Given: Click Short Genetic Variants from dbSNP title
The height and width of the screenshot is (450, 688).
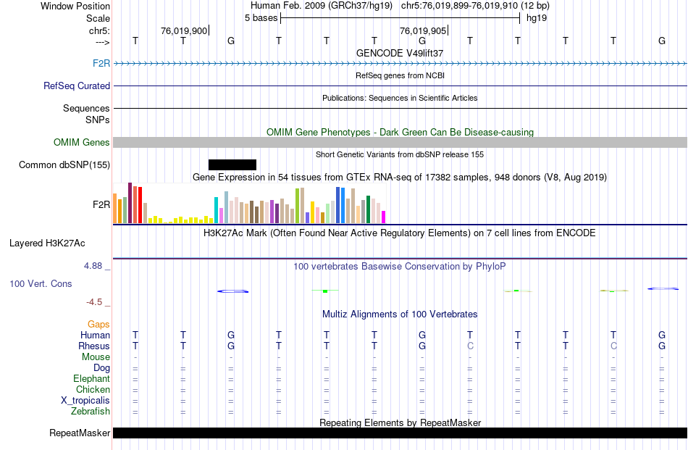Looking at the screenshot, I should 400,154.
